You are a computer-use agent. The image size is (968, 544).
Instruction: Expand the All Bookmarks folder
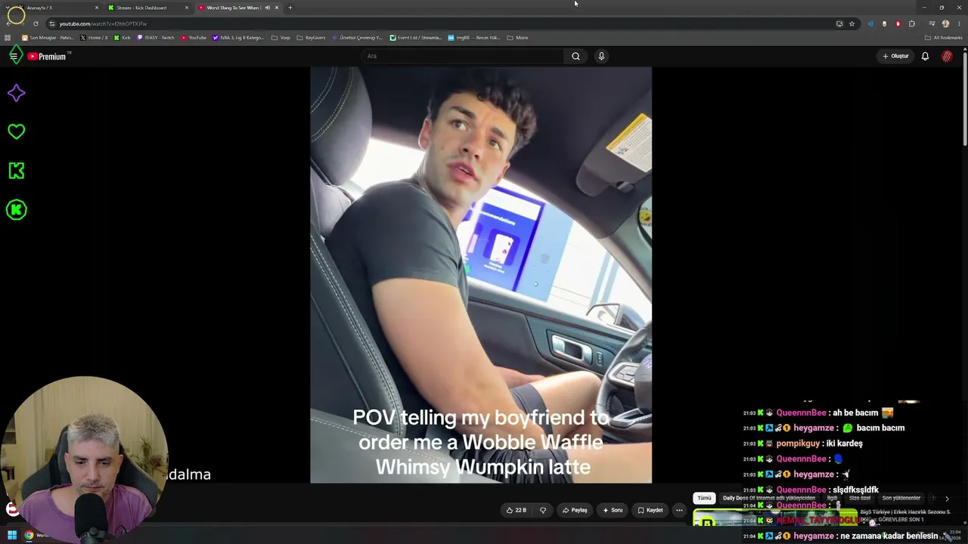pos(944,38)
